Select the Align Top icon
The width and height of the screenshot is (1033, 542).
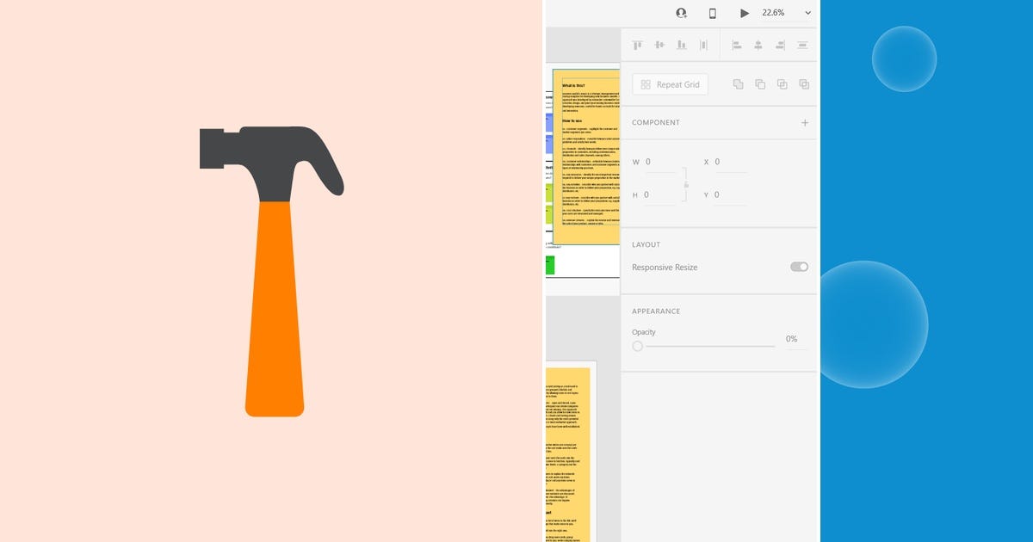637,44
